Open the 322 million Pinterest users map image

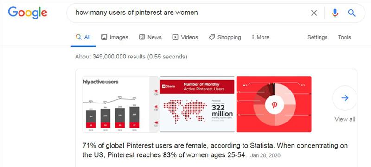[197, 104]
